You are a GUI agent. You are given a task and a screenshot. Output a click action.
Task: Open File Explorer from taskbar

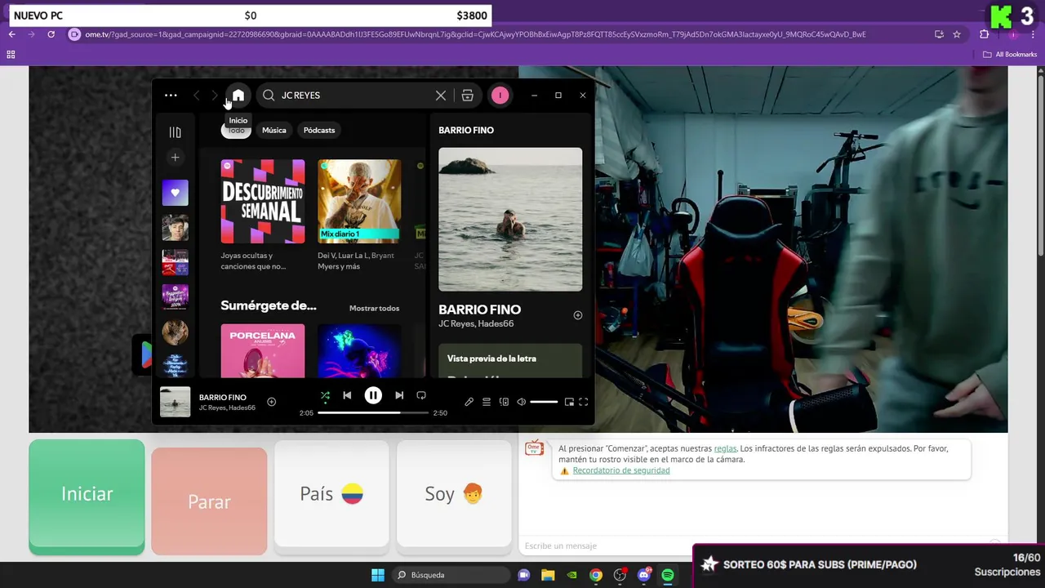point(548,575)
